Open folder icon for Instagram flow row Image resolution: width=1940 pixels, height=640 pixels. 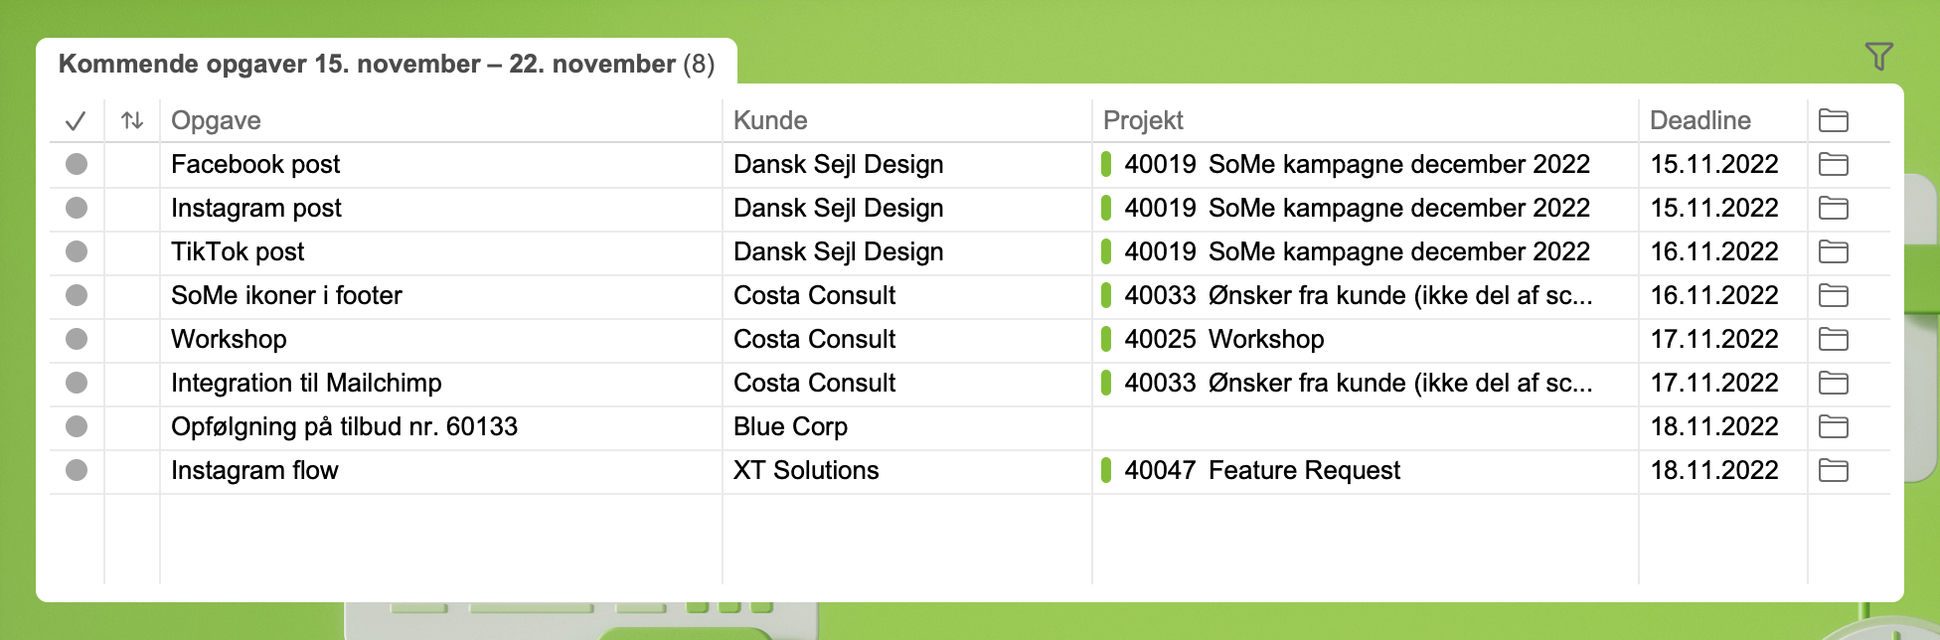pyautogui.click(x=1833, y=471)
